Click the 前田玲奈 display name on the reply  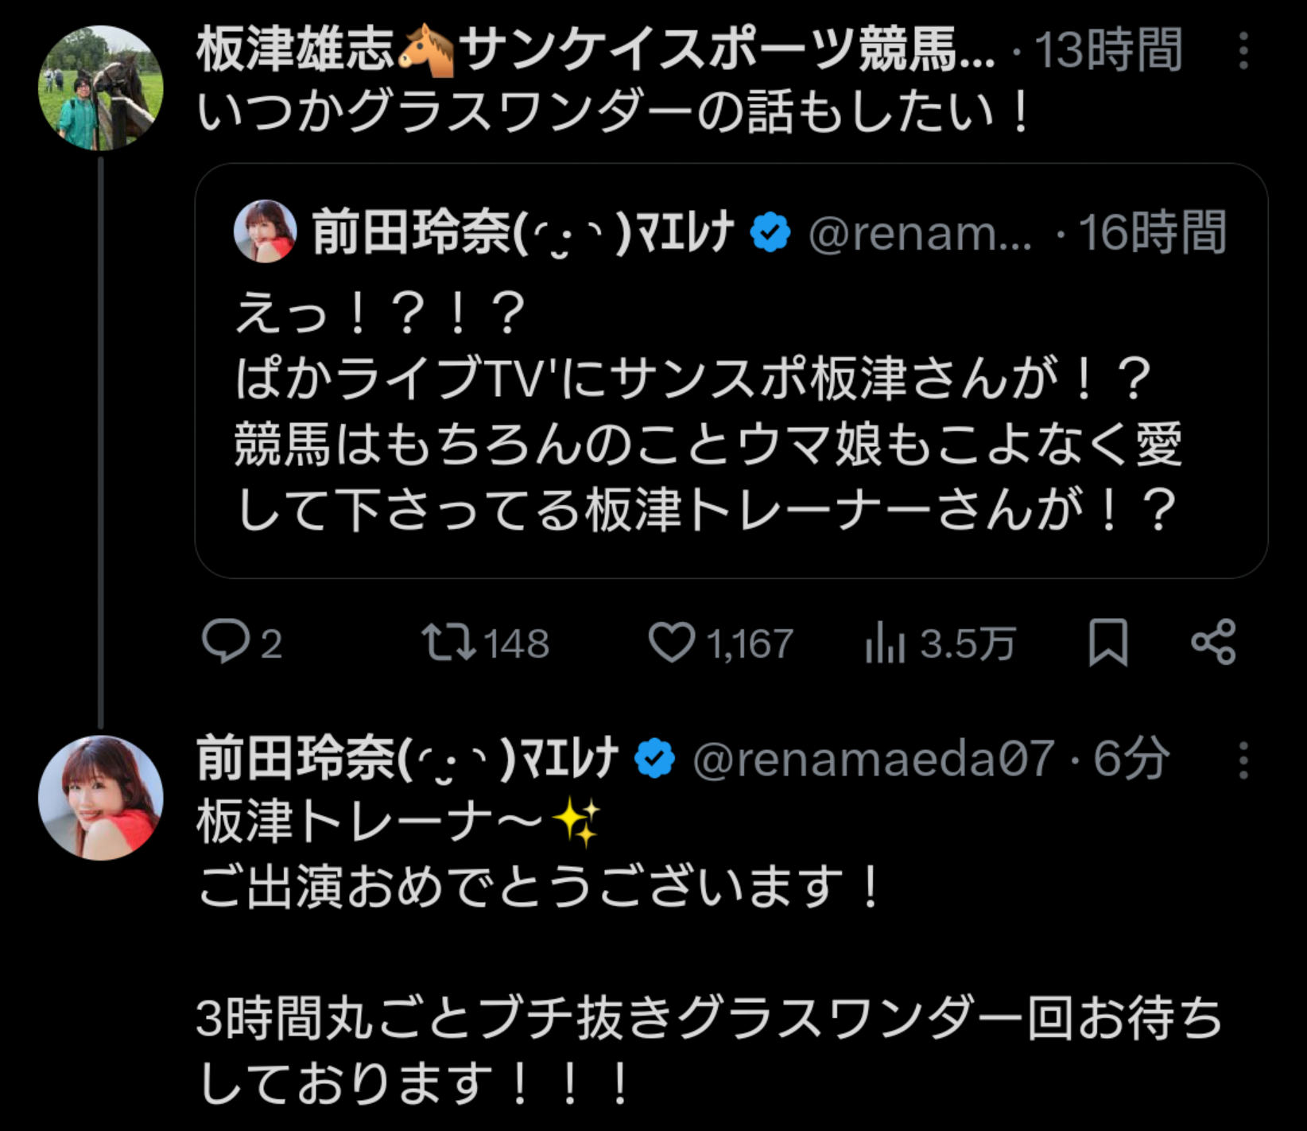pos(407,759)
